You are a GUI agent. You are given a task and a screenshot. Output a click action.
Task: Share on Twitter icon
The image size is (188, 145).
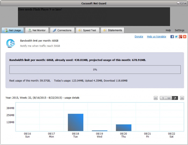click(176, 37)
